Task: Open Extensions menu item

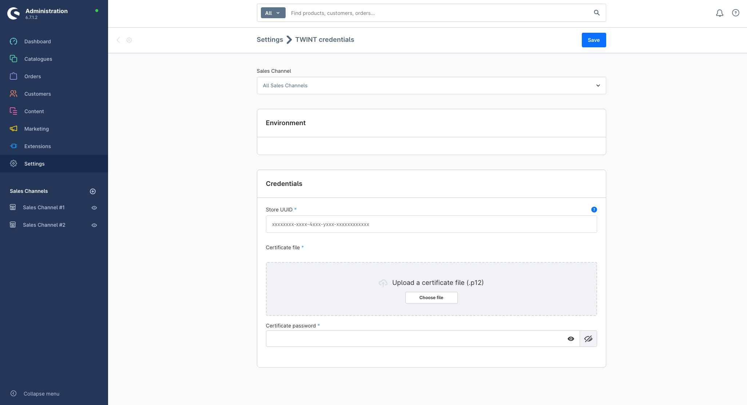Action: [37, 146]
